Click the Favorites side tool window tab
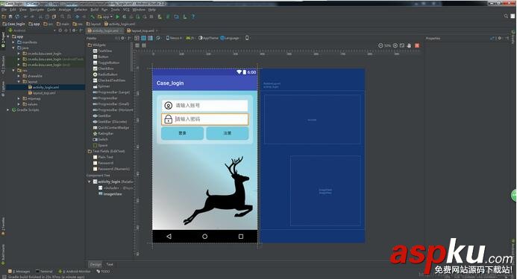 (x=3, y=226)
